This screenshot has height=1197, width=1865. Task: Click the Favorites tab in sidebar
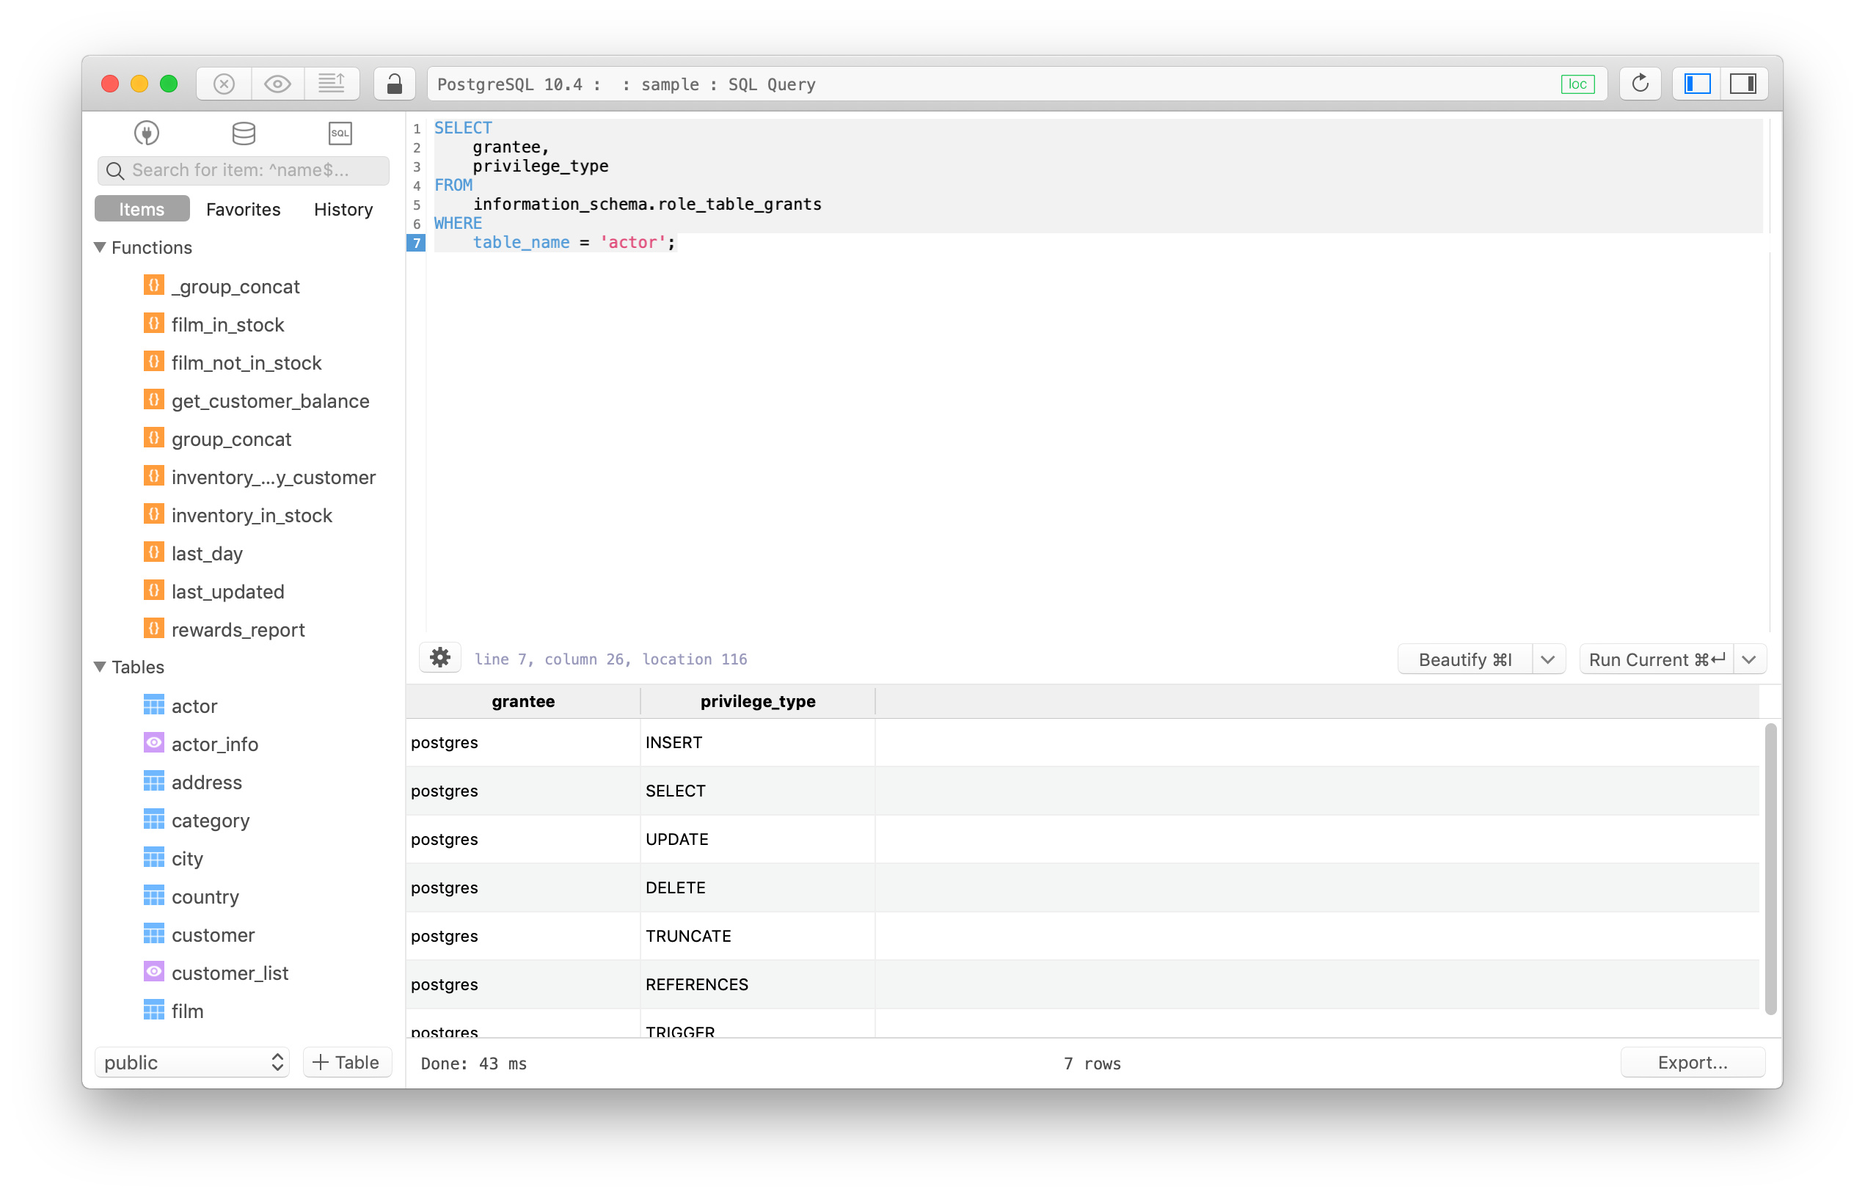(244, 209)
